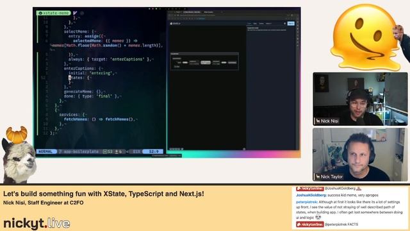Click the Nick Taylor webcam feed

tap(360, 155)
